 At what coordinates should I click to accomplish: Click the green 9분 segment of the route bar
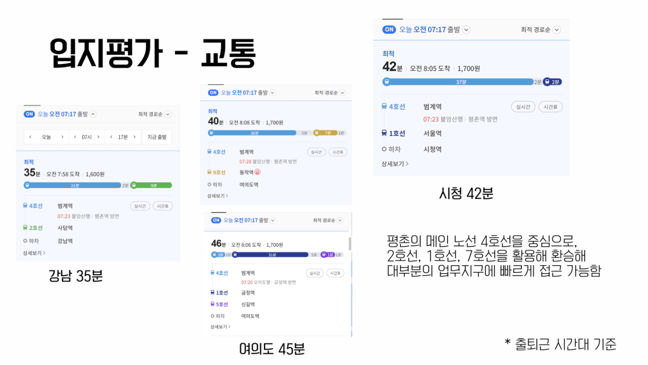[151, 185]
